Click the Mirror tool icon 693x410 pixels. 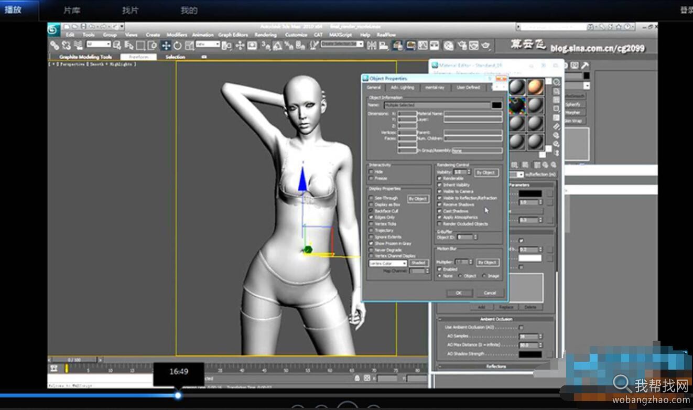pyautogui.click(x=372, y=46)
